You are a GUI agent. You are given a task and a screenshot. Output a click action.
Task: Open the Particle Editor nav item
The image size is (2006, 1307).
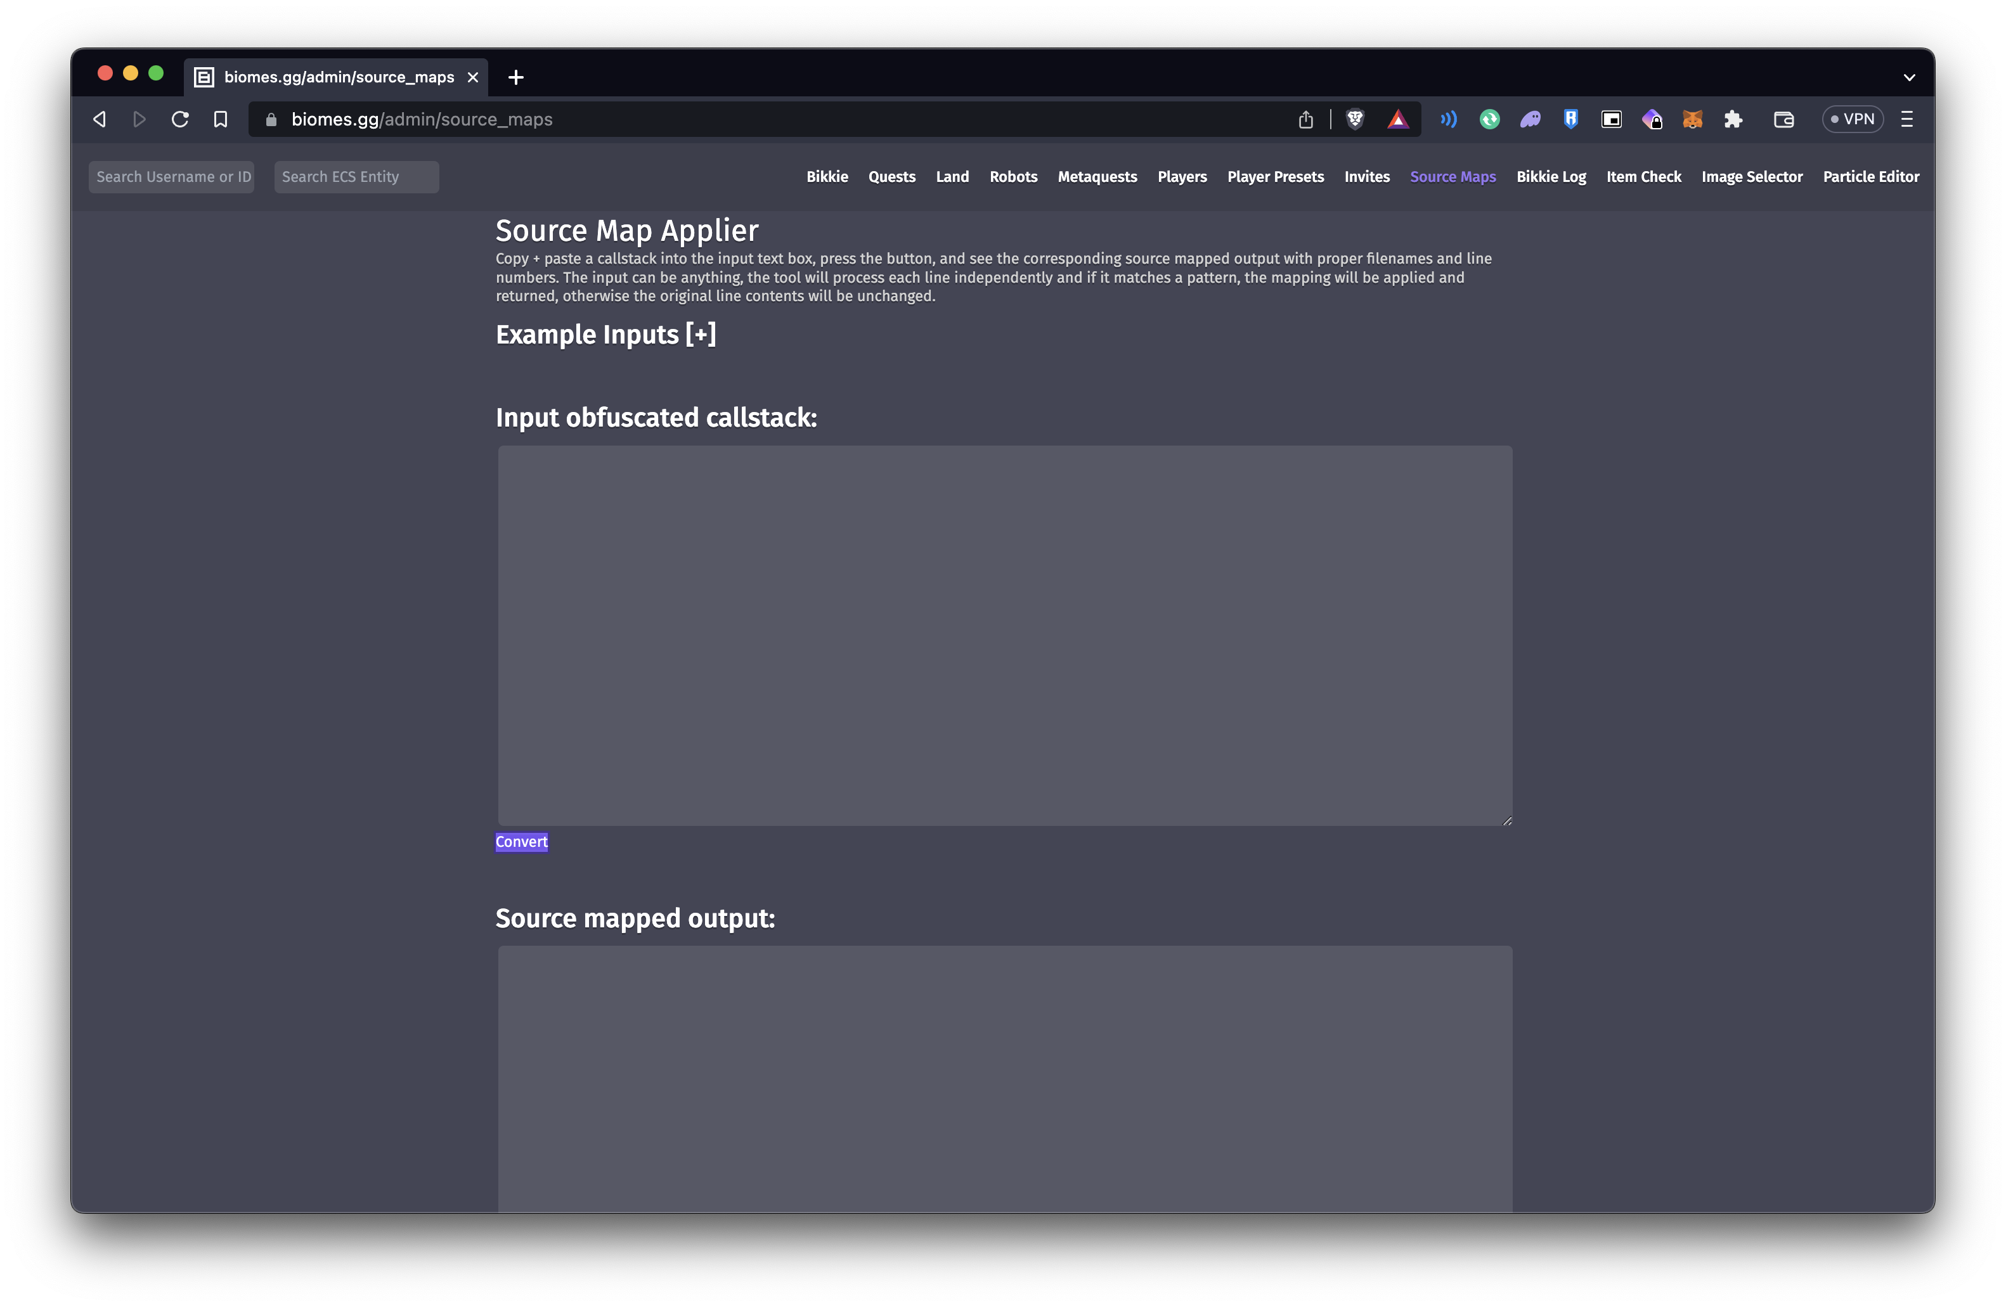click(1870, 177)
